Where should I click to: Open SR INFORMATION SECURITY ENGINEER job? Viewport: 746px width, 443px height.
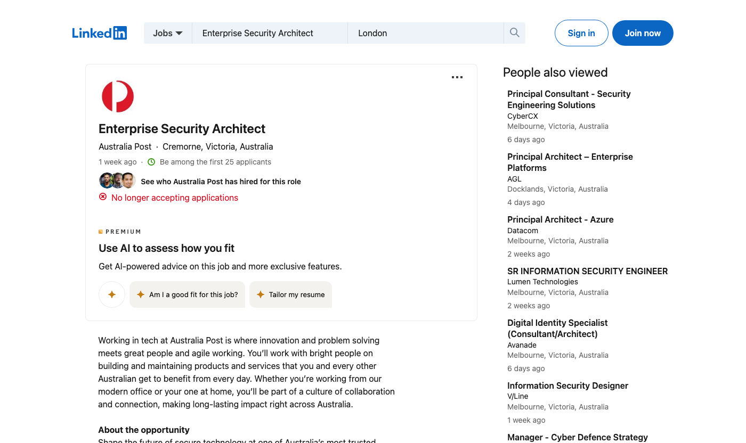click(587, 271)
